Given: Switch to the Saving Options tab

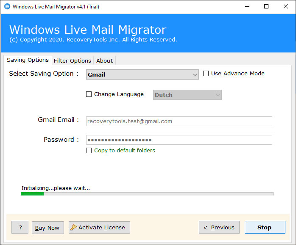Looking at the screenshot, I should click(x=28, y=60).
